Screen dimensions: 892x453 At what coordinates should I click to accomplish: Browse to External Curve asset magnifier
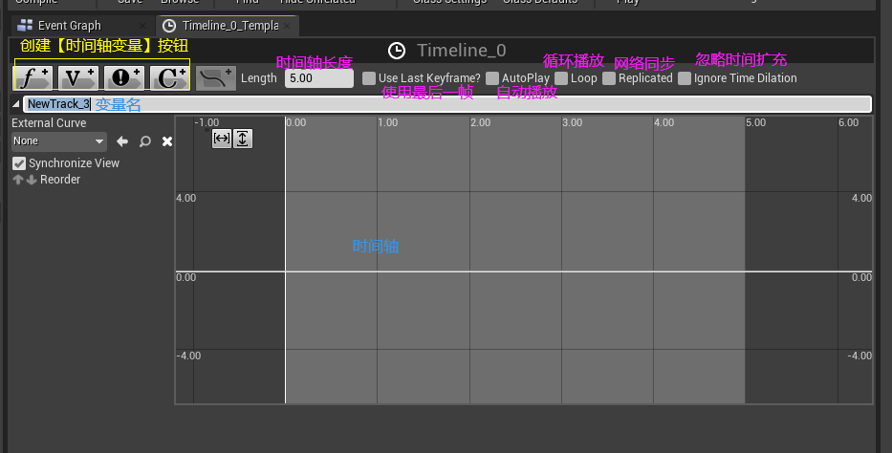click(145, 141)
